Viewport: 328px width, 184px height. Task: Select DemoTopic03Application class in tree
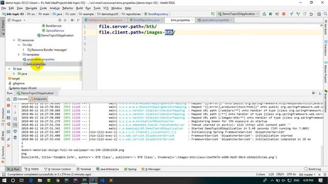tap(57, 35)
